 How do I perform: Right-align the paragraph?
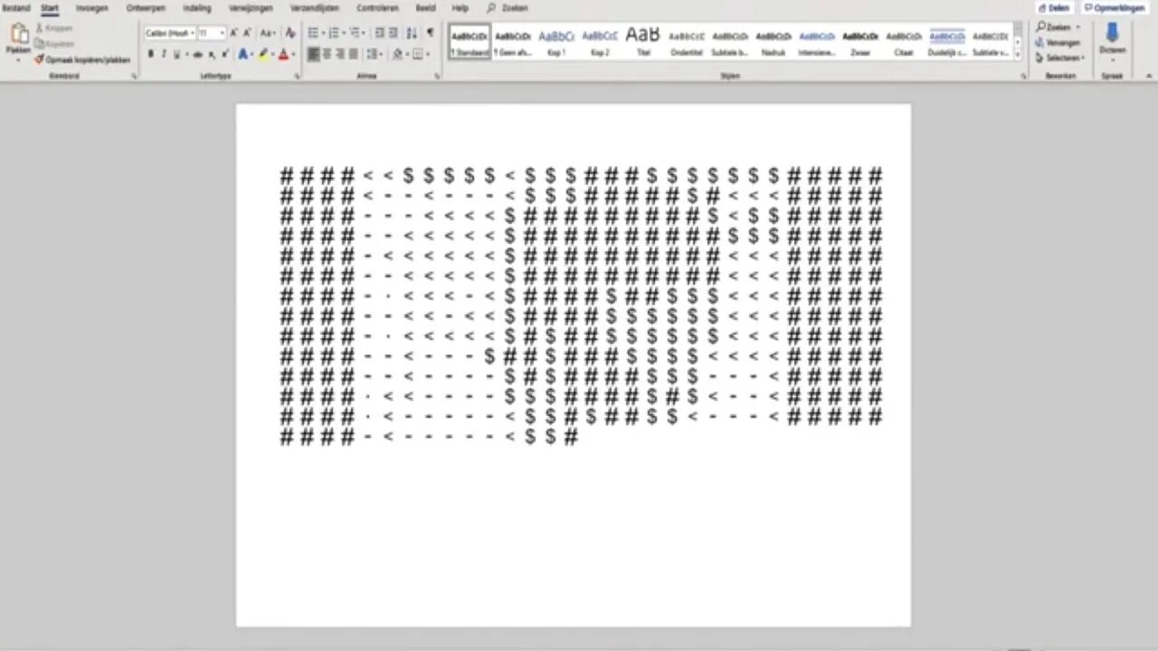(x=340, y=54)
